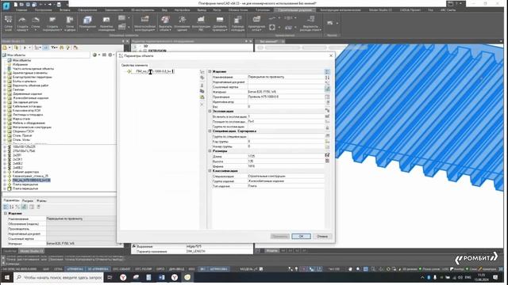Toggle ОТС-ПОЛЯР polar tracking
This screenshot has height=285, width=508.
coord(143,269)
